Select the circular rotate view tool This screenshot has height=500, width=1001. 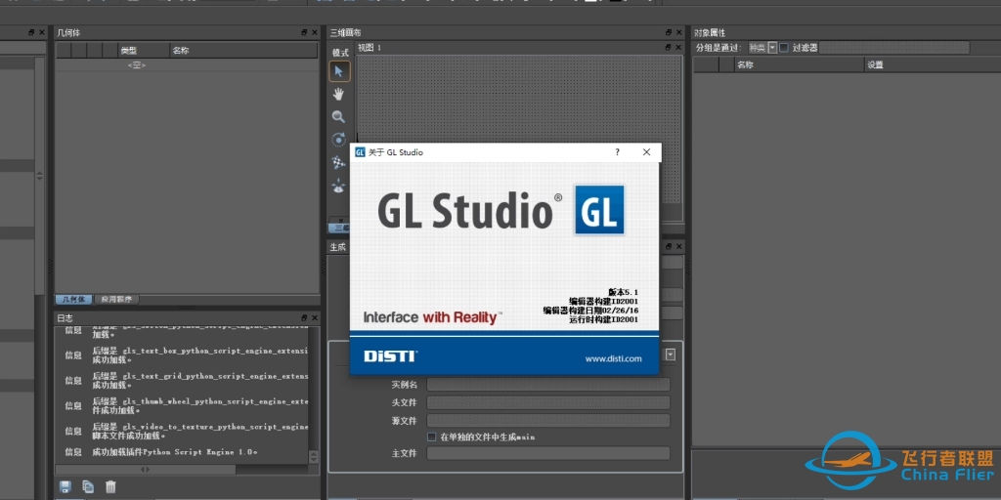(339, 140)
